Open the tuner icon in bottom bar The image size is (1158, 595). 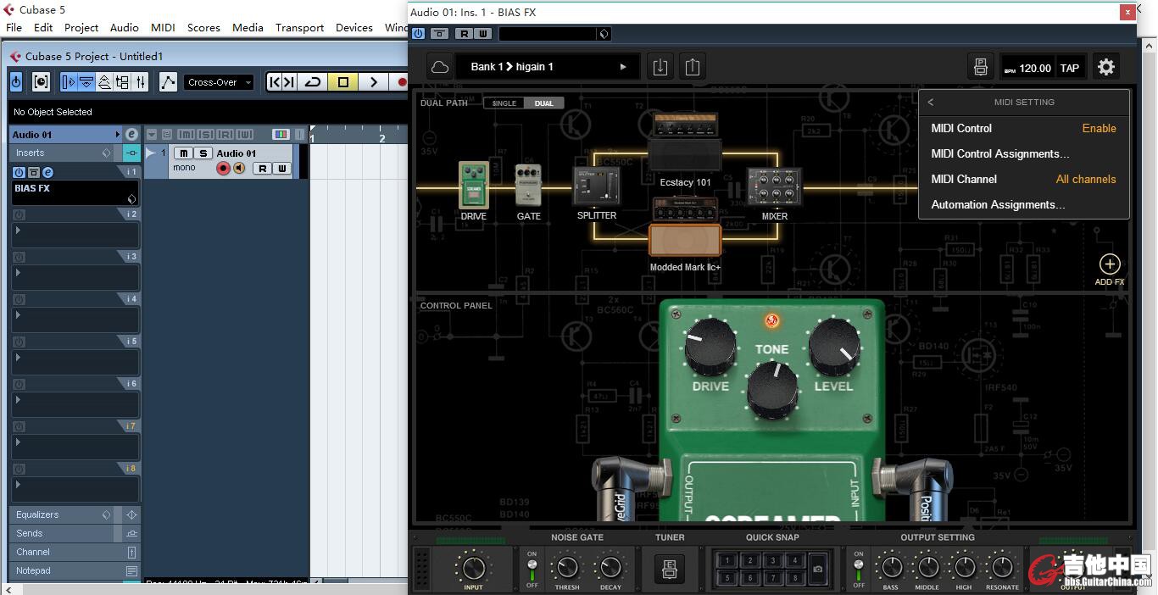pyautogui.click(x=669, y=569)
